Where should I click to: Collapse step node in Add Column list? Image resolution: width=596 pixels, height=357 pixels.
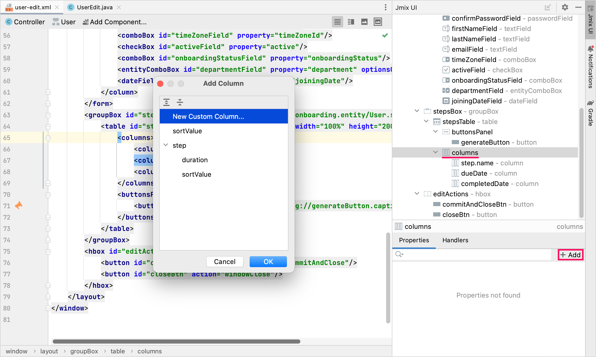[166, 145]
